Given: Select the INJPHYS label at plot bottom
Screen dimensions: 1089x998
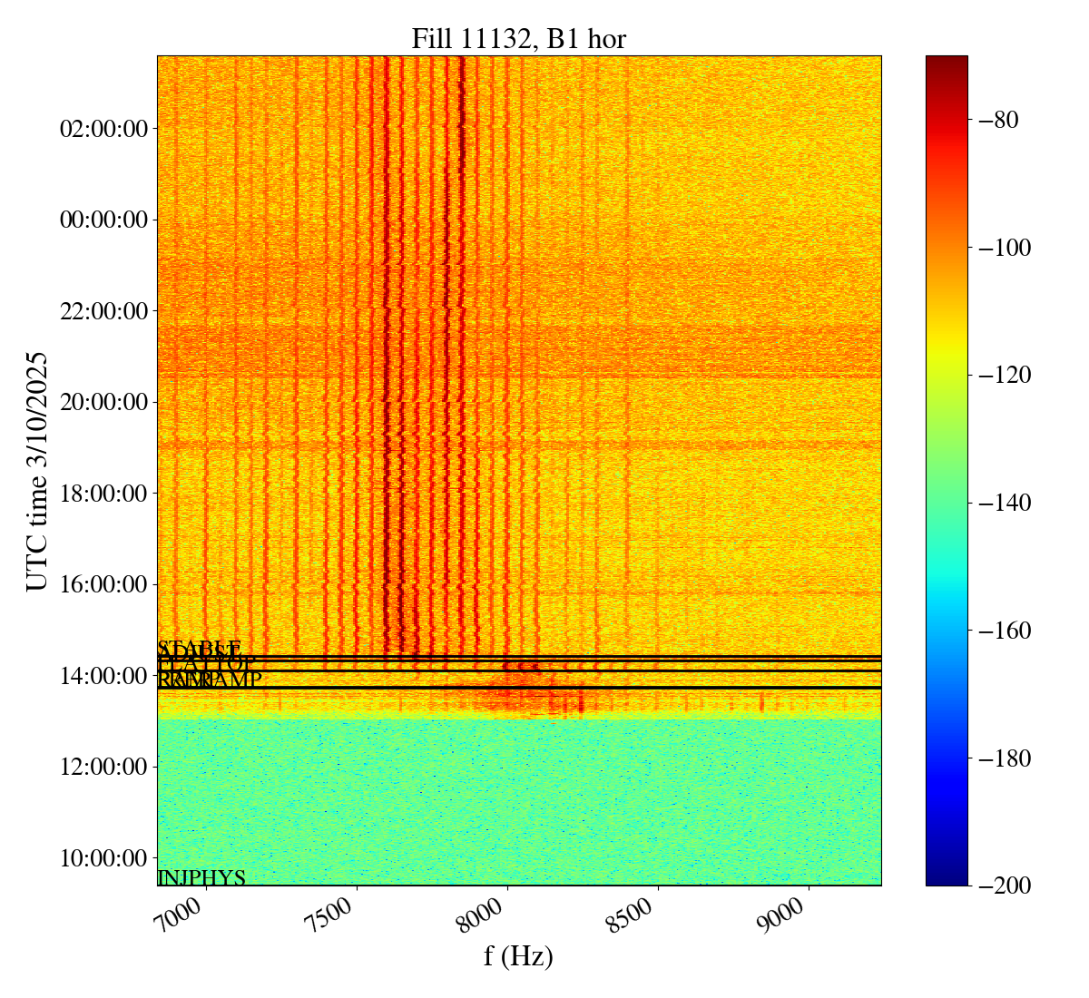Looking at the screenshot, I should pos(201,877).
